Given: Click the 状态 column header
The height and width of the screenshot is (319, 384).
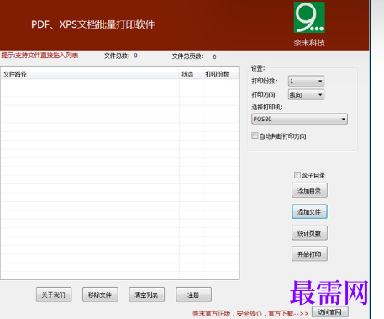Looking at the screenshot, I should (x=191, y=74).
